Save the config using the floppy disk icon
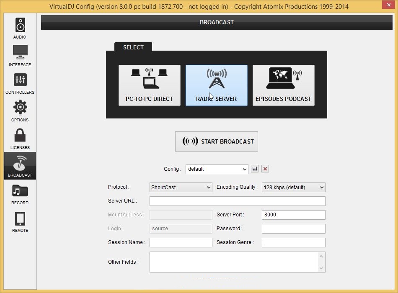The height and width of the screenshot is (293, 398). 255,169
